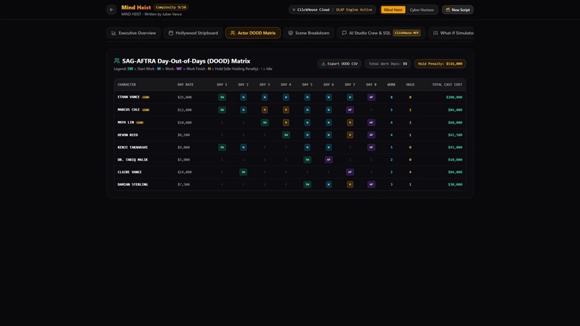Viewport: 580px width, 326px height.
Task: Select the Mind Heist script button
Action: [393, 9]
